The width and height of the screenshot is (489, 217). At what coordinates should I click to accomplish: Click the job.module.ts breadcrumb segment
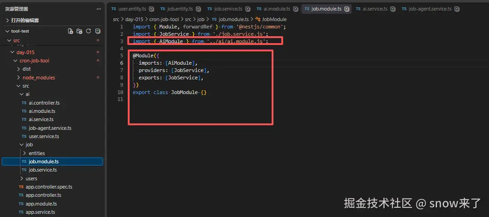tap(233, 19)
